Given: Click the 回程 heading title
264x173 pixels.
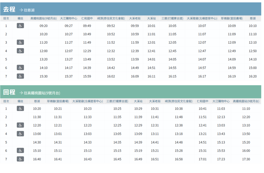Looking at the screenshot, I should click(9, 92).
